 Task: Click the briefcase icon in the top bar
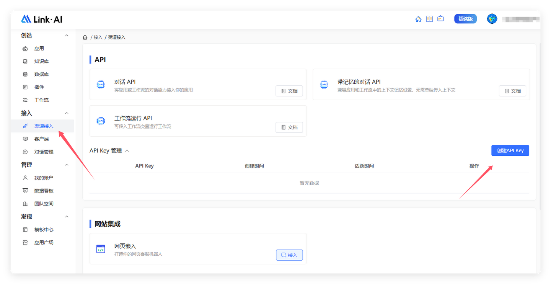[440, 18]
